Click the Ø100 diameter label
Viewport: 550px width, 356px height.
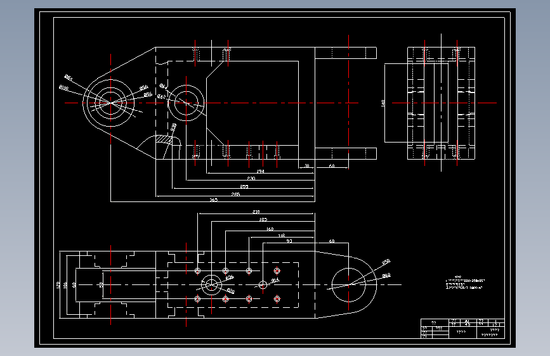click(63, 88)
